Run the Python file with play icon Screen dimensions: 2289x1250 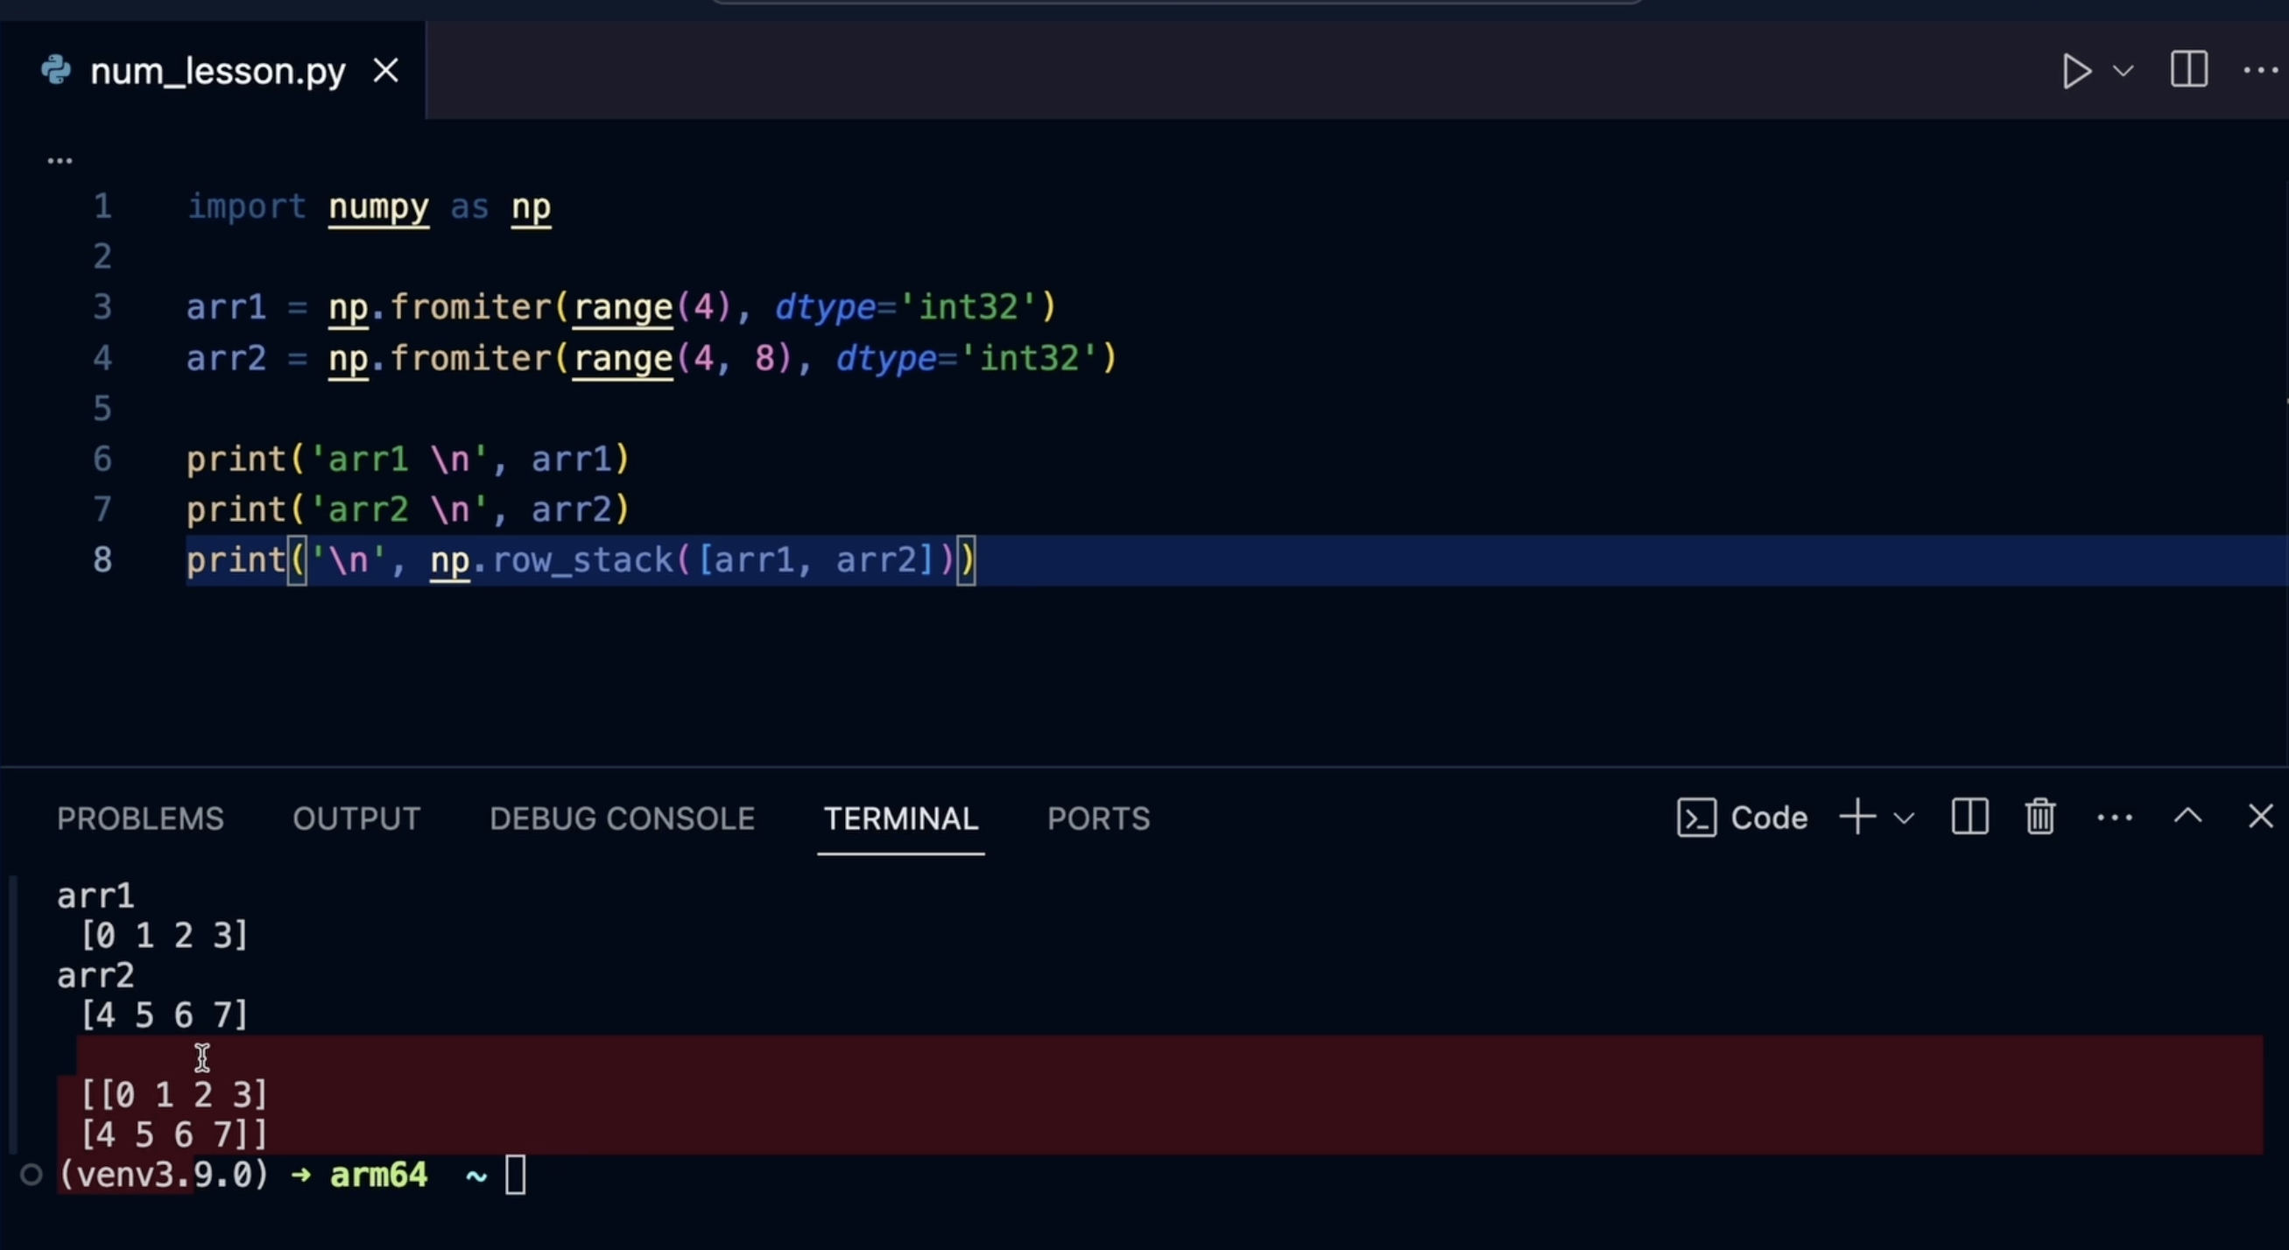[x=2075, y=71]
